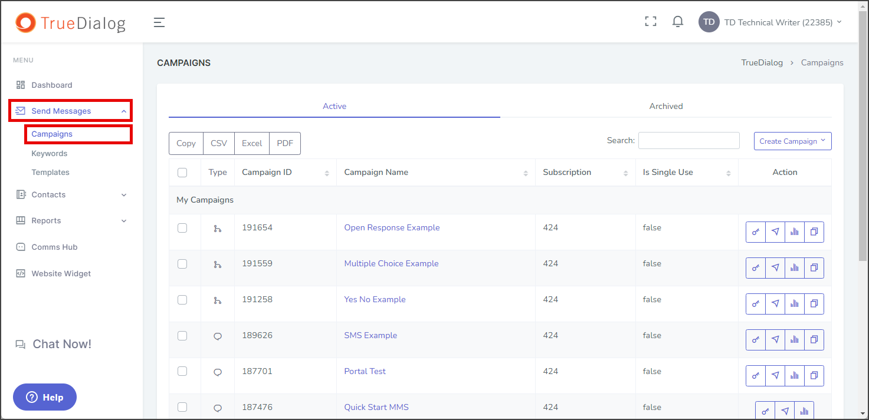This screenshot has height=420, width=869.
Task: Tick the select-all checkbox in table header
Action: (x=182, y=173)
